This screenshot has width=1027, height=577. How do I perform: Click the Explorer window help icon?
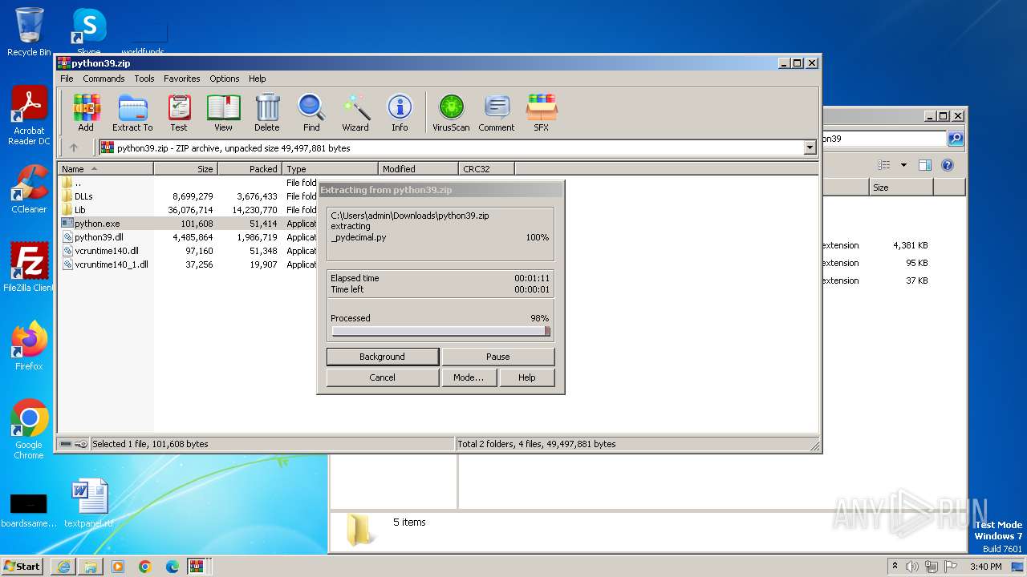coord(947,165)
